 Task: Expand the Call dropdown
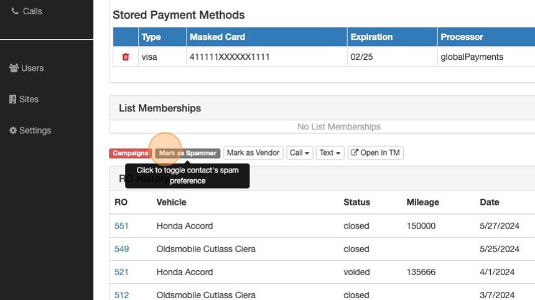pos(300,152)
